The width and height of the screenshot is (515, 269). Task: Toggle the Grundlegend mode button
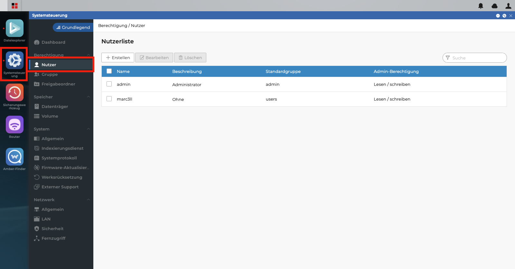pos(73,27)
